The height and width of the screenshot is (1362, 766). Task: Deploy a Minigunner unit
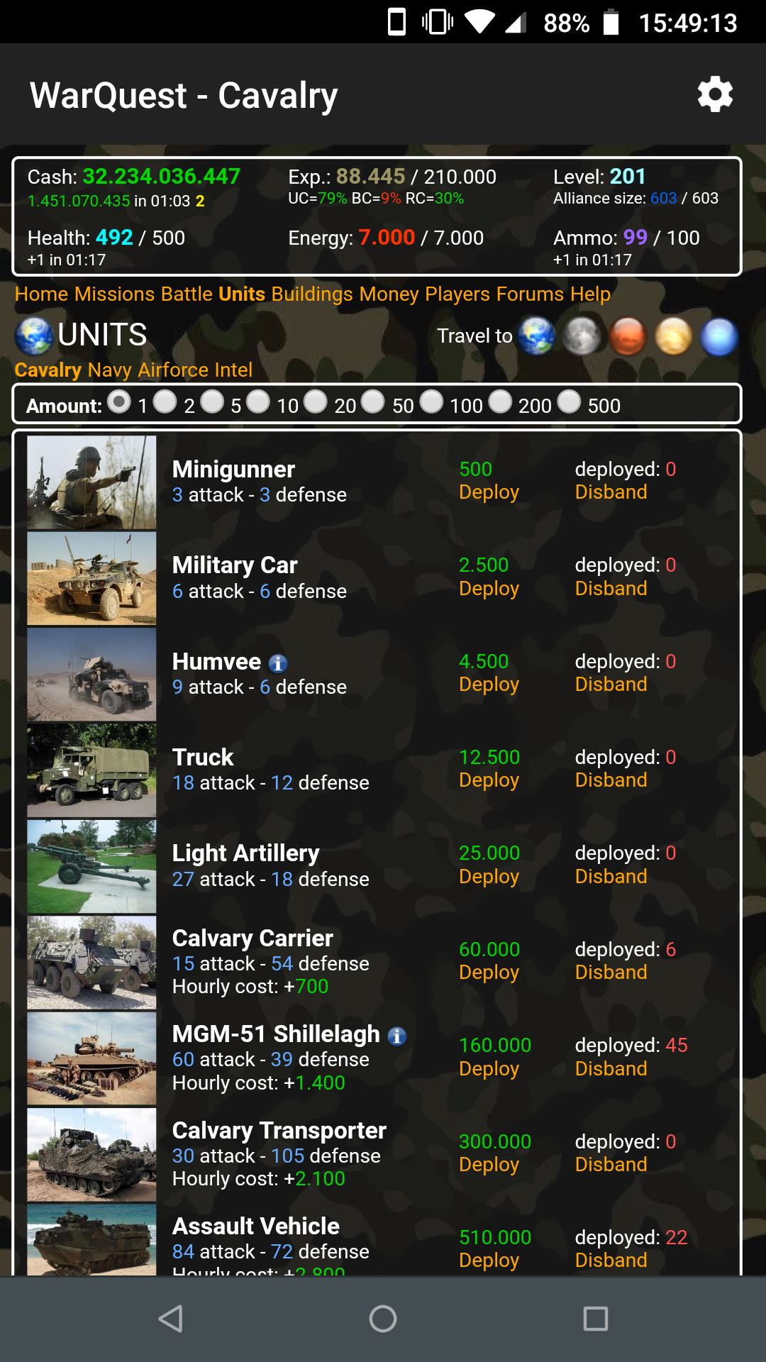(489, 492)
